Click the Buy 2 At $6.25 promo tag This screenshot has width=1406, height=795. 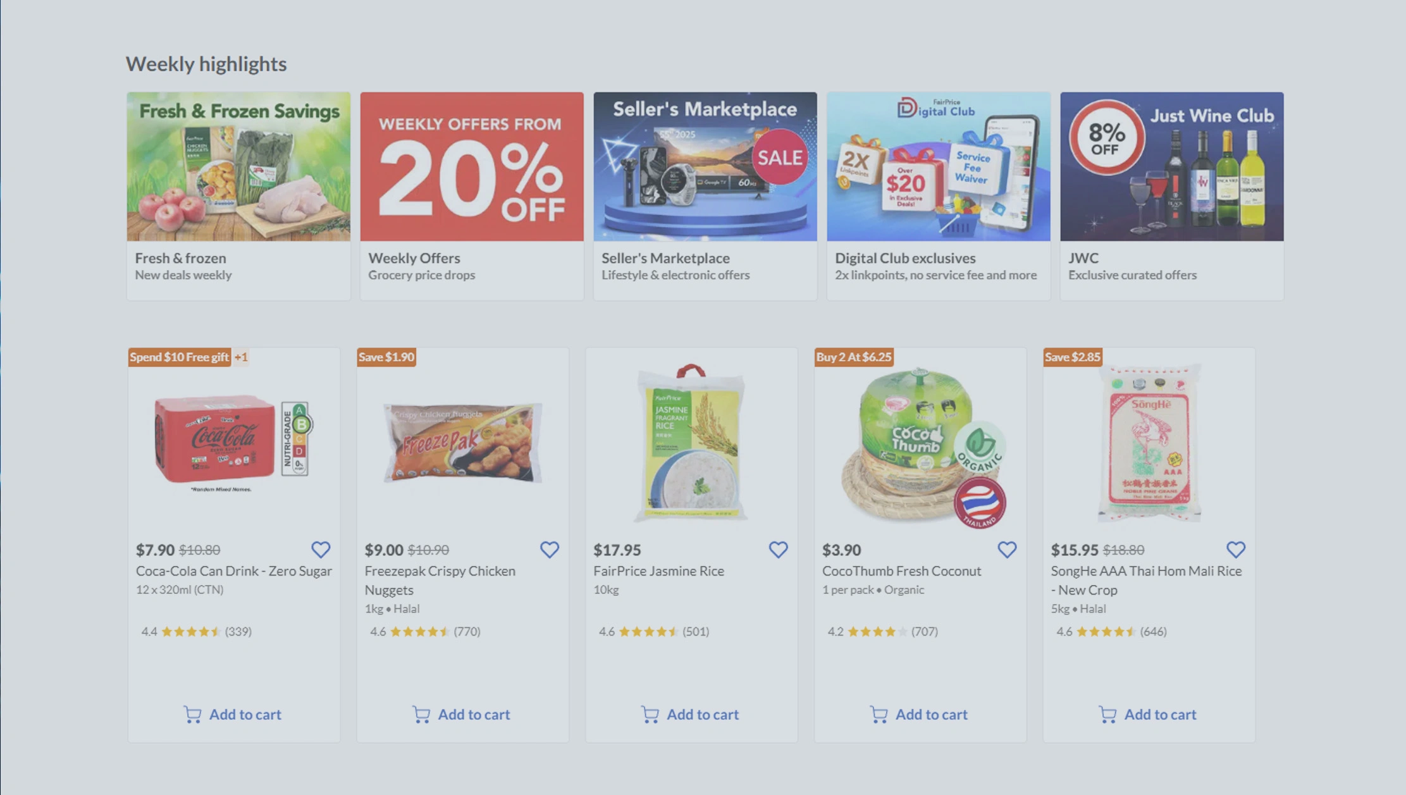(854, 357)
